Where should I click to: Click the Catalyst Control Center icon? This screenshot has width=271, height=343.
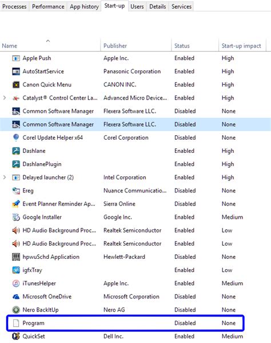click(x=16, y=98)
